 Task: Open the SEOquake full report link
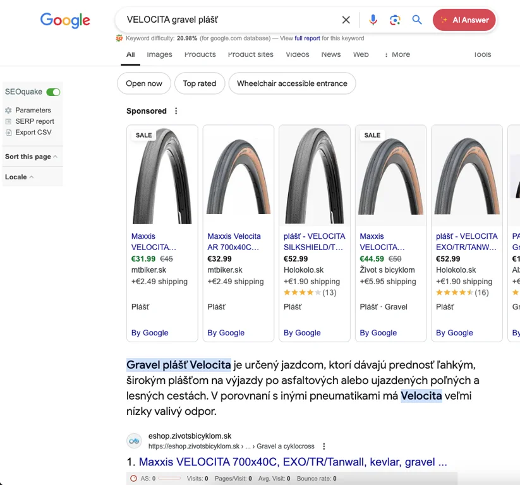click(x=307, y=39)
